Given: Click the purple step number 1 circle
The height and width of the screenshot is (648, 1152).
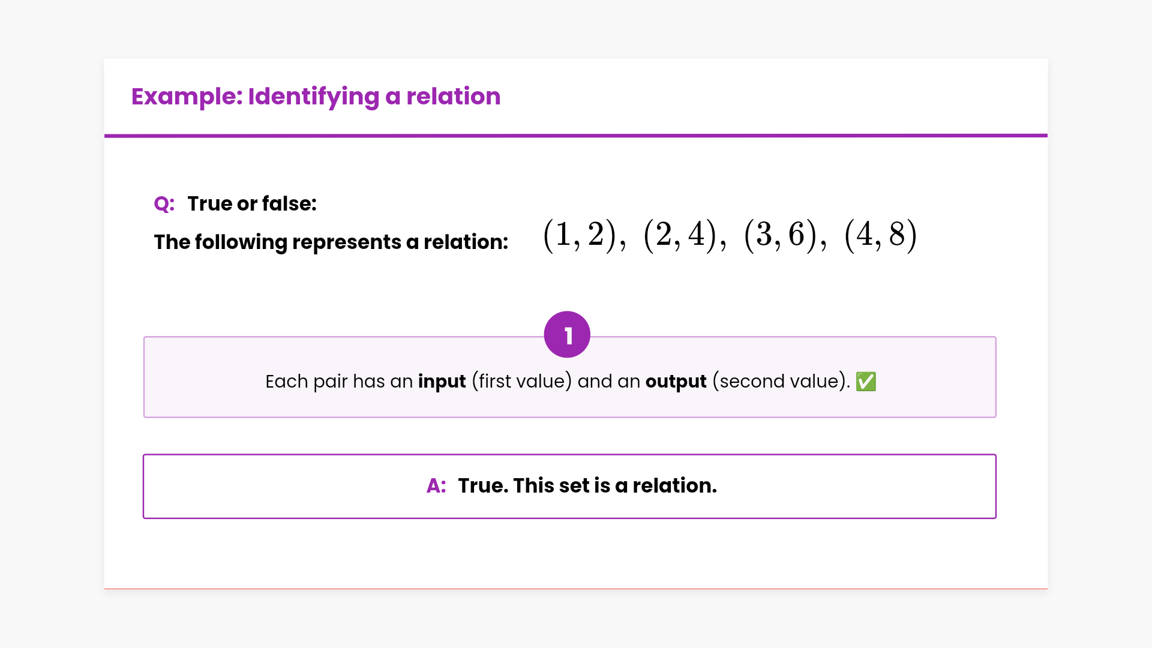Looking at the screenshot, I should click(x=567, y=334).
